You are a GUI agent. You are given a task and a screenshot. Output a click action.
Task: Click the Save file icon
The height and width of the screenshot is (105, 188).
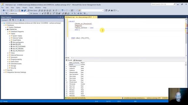point(22,10)
